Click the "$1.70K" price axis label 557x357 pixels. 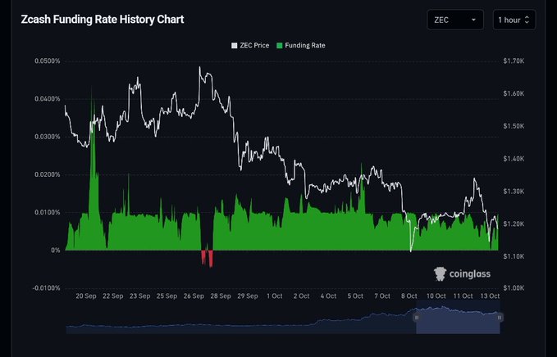tap(514, 61)
